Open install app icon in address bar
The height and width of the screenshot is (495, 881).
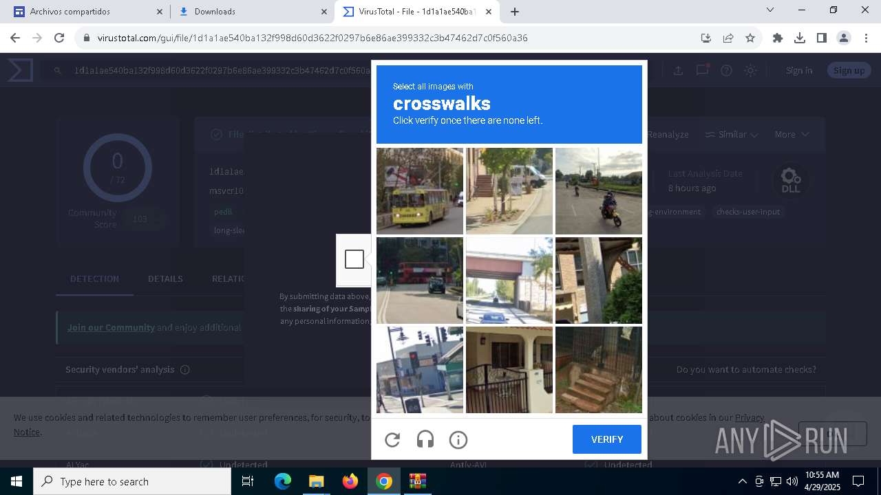(x=706, y=38)
